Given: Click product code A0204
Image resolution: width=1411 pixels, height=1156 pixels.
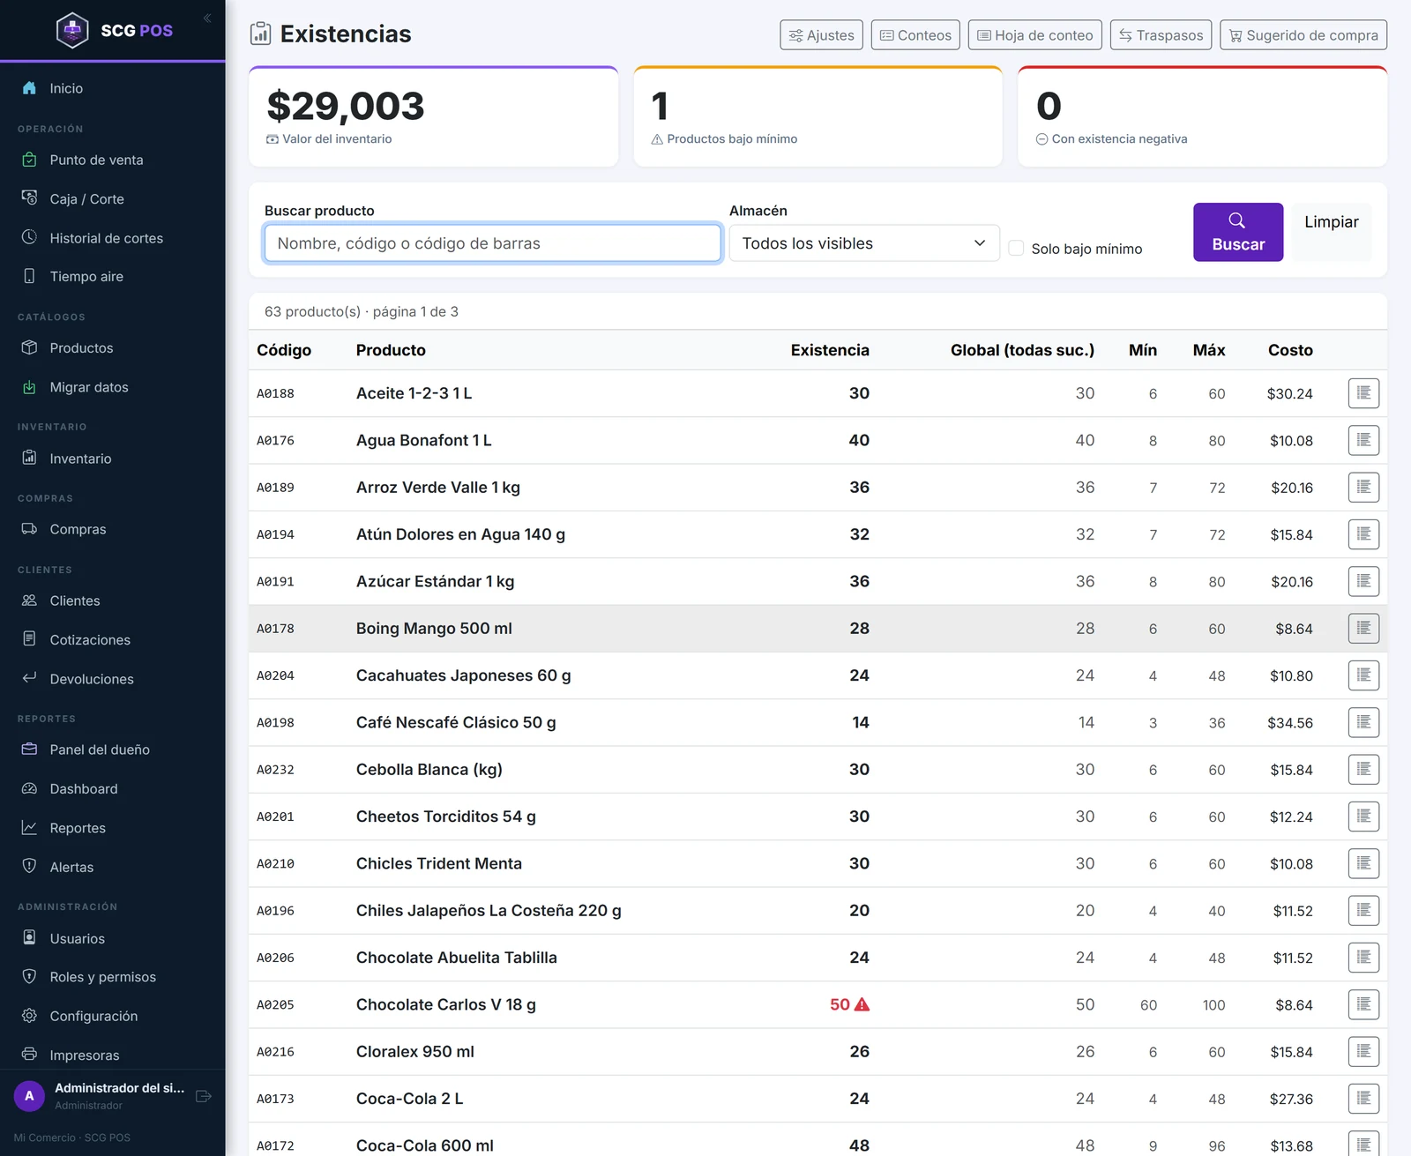Looking at the screenshot, I should click(275, 675).
